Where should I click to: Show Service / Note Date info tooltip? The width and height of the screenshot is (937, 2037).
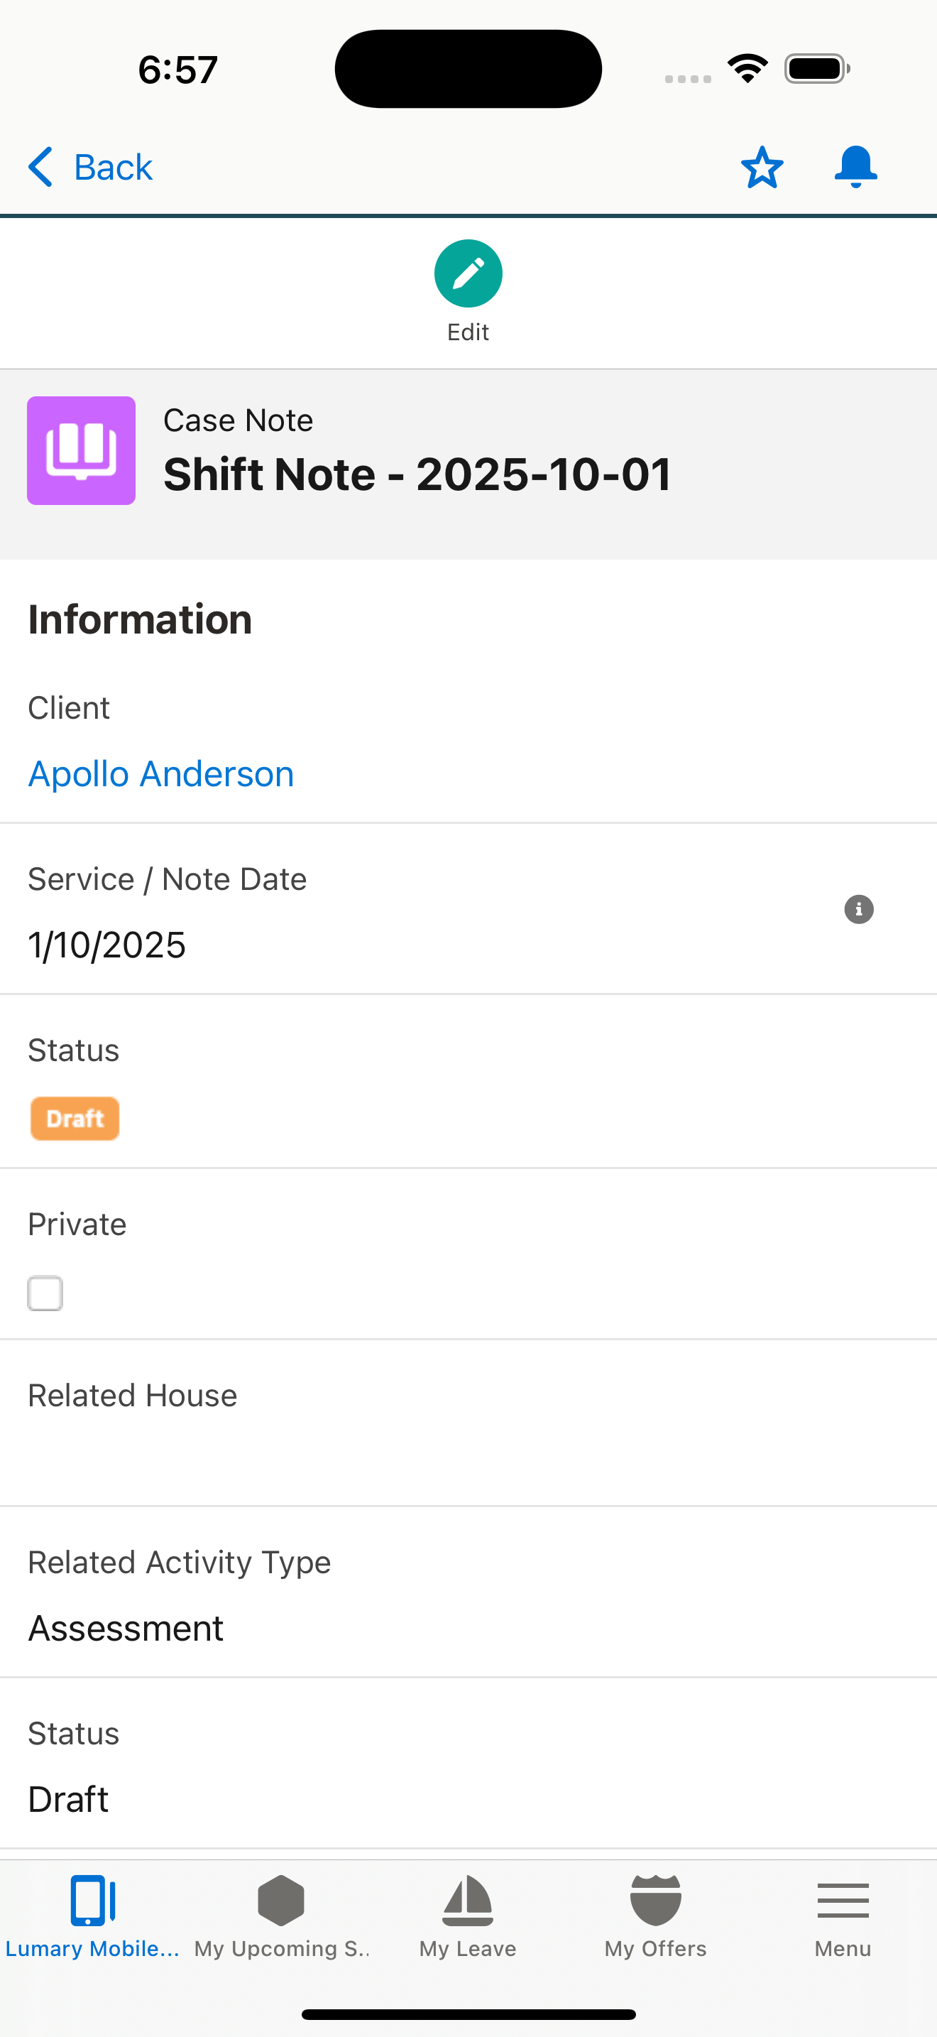tap(859, 909)
